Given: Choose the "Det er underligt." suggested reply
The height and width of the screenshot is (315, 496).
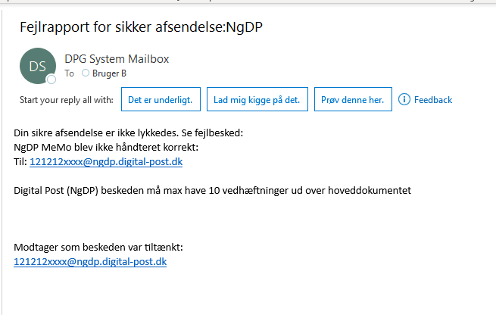Looking at the screenshot, I should (x=160, y=99).
